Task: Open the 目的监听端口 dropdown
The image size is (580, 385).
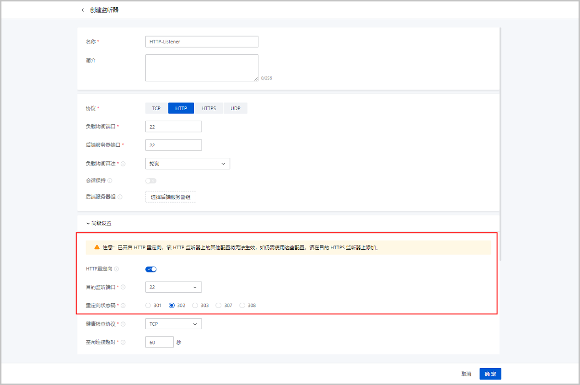Action: coord(173,287)
